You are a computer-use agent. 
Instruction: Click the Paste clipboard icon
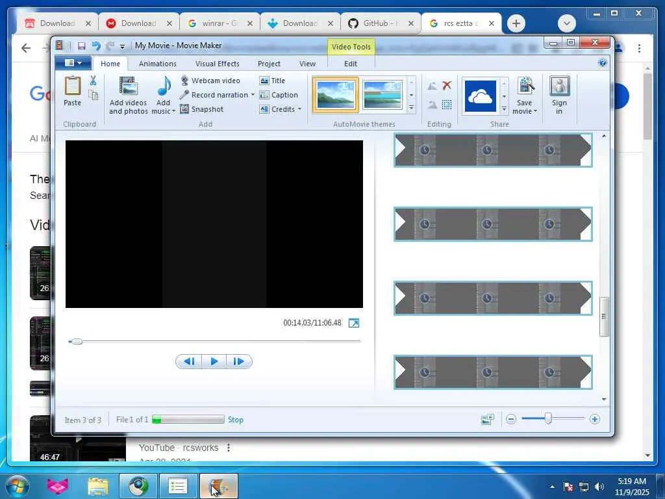(x=73, y=86)
